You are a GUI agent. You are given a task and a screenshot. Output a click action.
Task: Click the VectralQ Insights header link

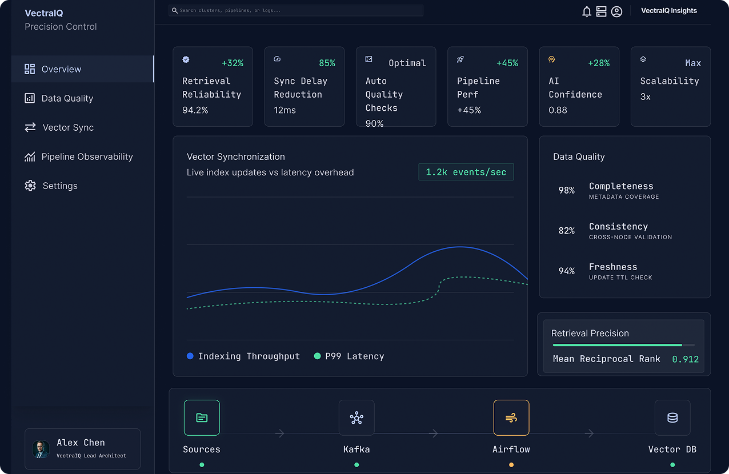(x=669, y=11)
